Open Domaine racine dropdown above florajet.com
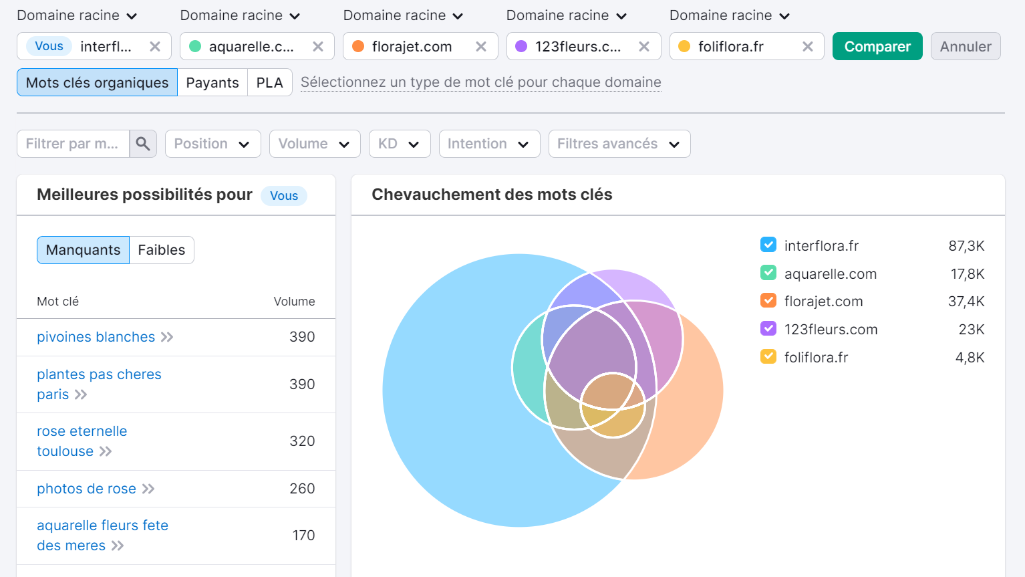 tap(403, 15)
